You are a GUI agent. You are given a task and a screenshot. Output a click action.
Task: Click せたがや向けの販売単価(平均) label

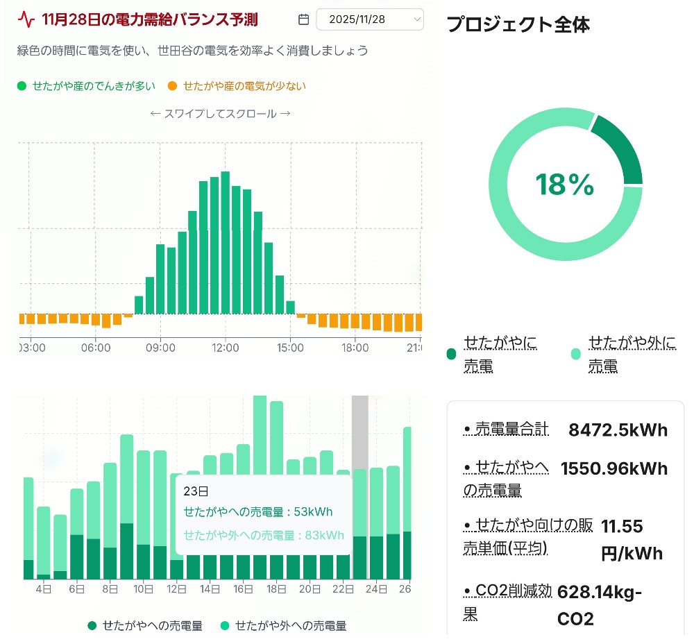tap(527, 536)
